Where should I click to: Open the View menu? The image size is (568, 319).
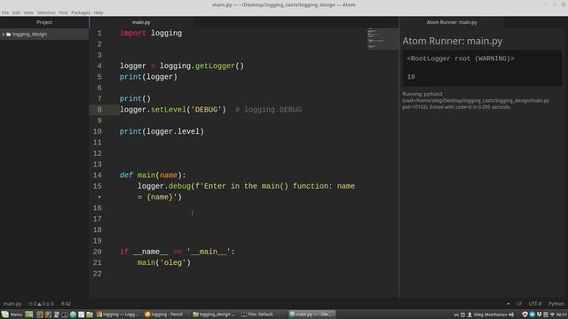[28, 12]
